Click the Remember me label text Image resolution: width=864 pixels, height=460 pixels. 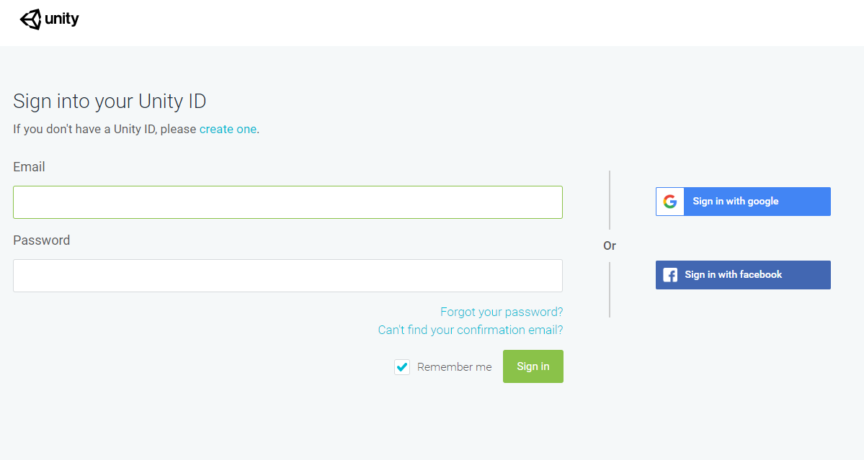pos(454,367)
